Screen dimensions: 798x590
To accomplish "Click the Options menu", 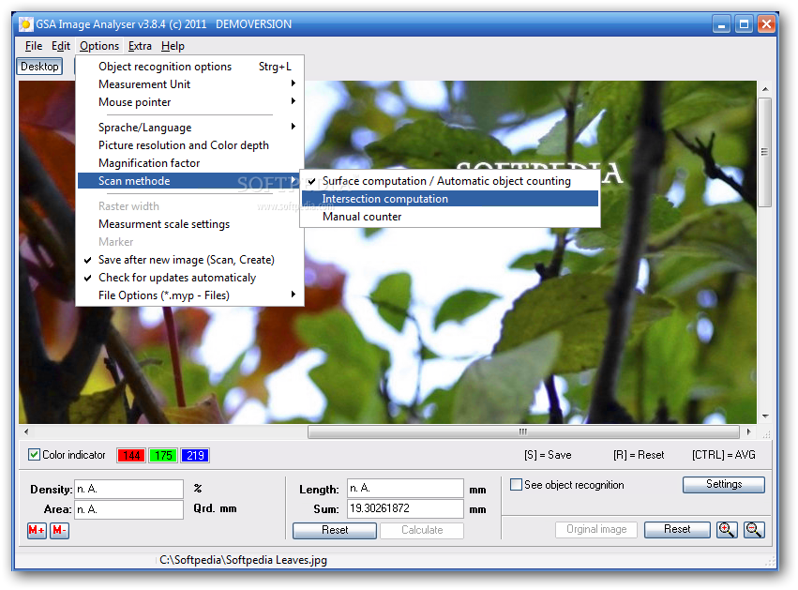I will [99, 46].
